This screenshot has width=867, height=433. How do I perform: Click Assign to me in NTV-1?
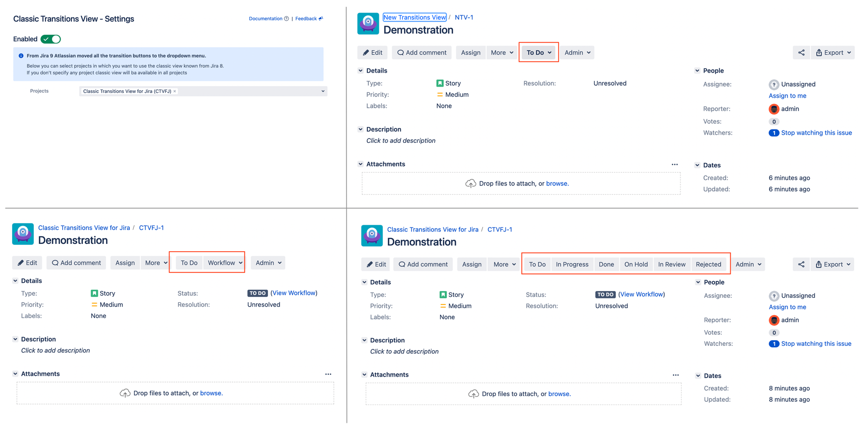(787, 96)
